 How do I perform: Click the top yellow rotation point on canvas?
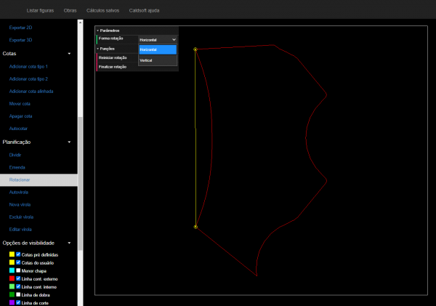point(195,49)
